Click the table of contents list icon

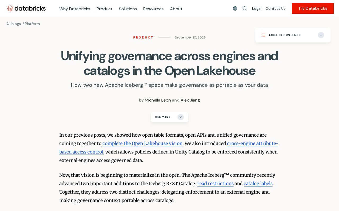(x=264, y=35)
